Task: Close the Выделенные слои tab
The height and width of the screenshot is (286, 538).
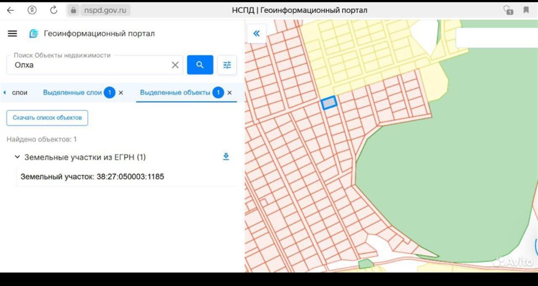Action: (121, 92)
